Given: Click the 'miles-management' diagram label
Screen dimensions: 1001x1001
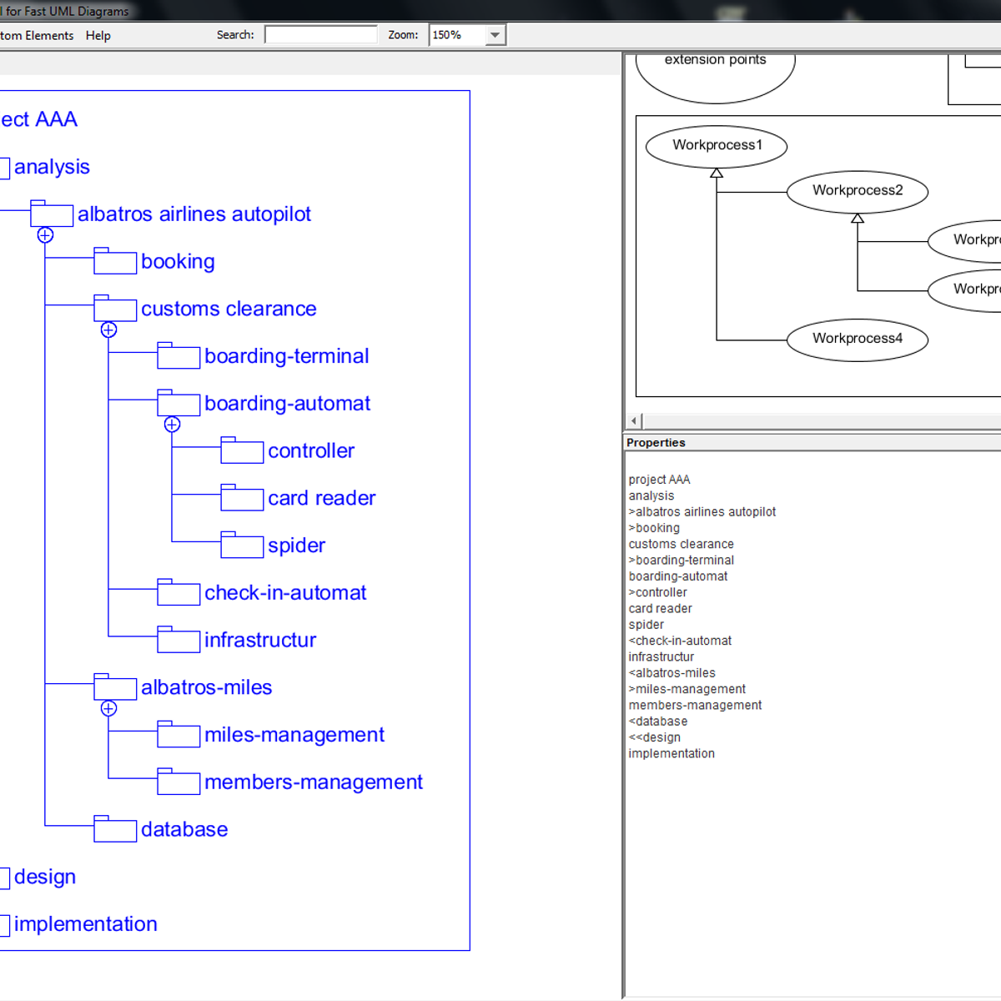Looking at the screenshot, I should click(x=294, y=735).
